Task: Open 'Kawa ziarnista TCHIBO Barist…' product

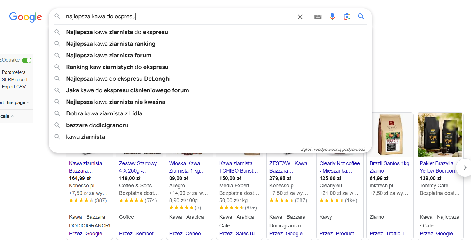Action: click(239, 167)
